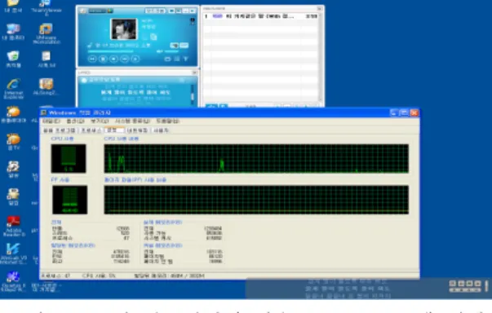Open the View menu in Task Manager
This screenshot has height=313, width=492.
100,121
